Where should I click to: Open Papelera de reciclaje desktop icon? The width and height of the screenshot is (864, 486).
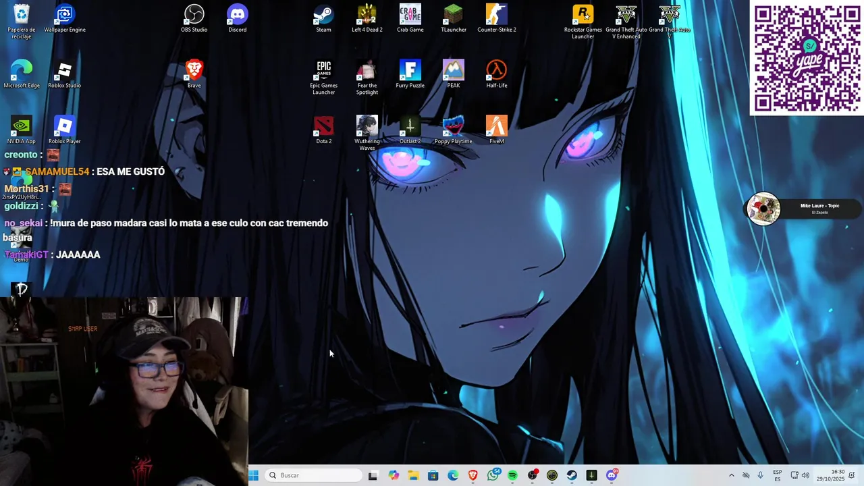(x=22, y=21)
